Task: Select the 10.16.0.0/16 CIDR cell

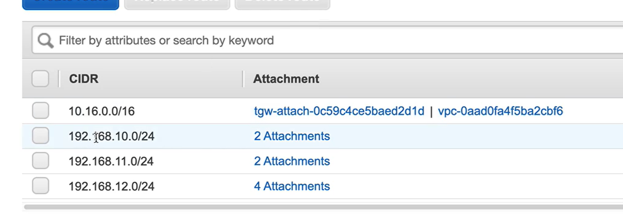Action: click(102, 111)
